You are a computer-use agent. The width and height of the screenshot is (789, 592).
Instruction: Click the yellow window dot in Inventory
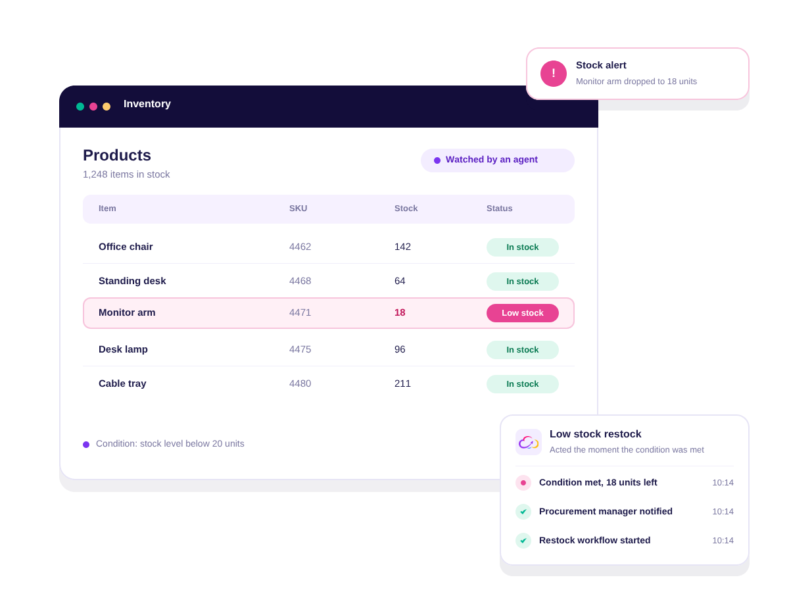pyautogui.click(x=107, y=107)
